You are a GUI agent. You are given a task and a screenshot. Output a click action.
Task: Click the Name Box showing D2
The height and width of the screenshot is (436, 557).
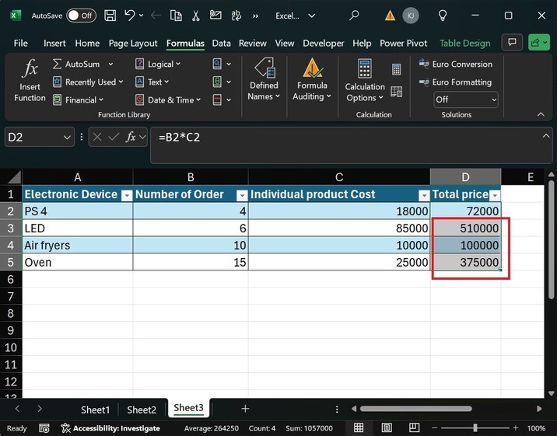31,138
